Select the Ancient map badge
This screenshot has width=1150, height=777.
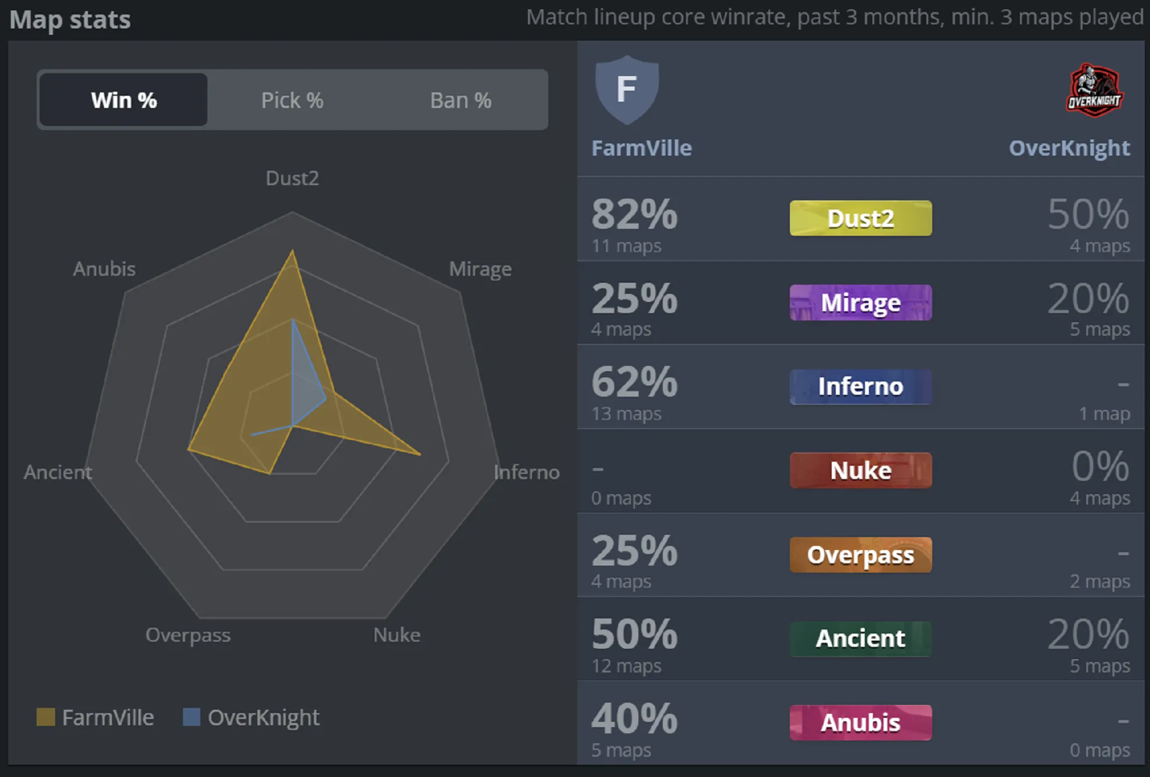[x=860, y=639]
